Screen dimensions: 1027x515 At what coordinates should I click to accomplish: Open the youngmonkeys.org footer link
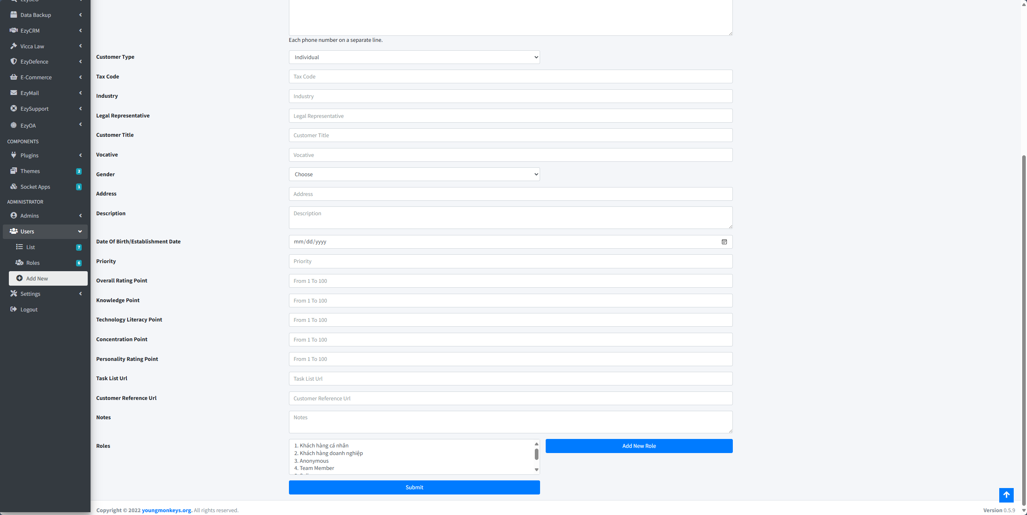coord(167,510)
